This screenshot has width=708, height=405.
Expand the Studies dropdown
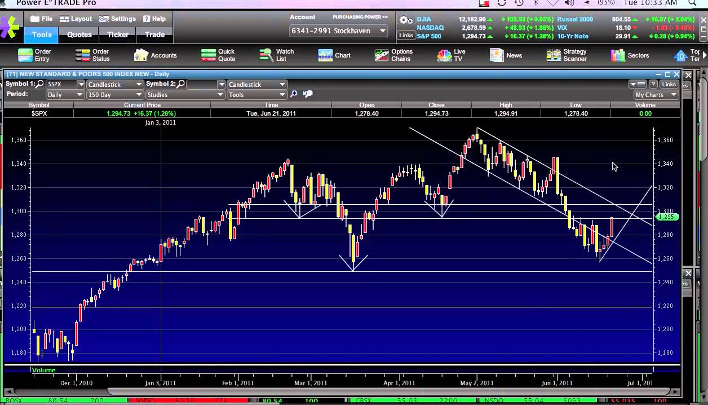[185, 95]
